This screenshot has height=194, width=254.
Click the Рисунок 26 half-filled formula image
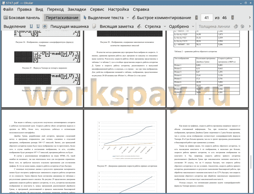[47, 79]
